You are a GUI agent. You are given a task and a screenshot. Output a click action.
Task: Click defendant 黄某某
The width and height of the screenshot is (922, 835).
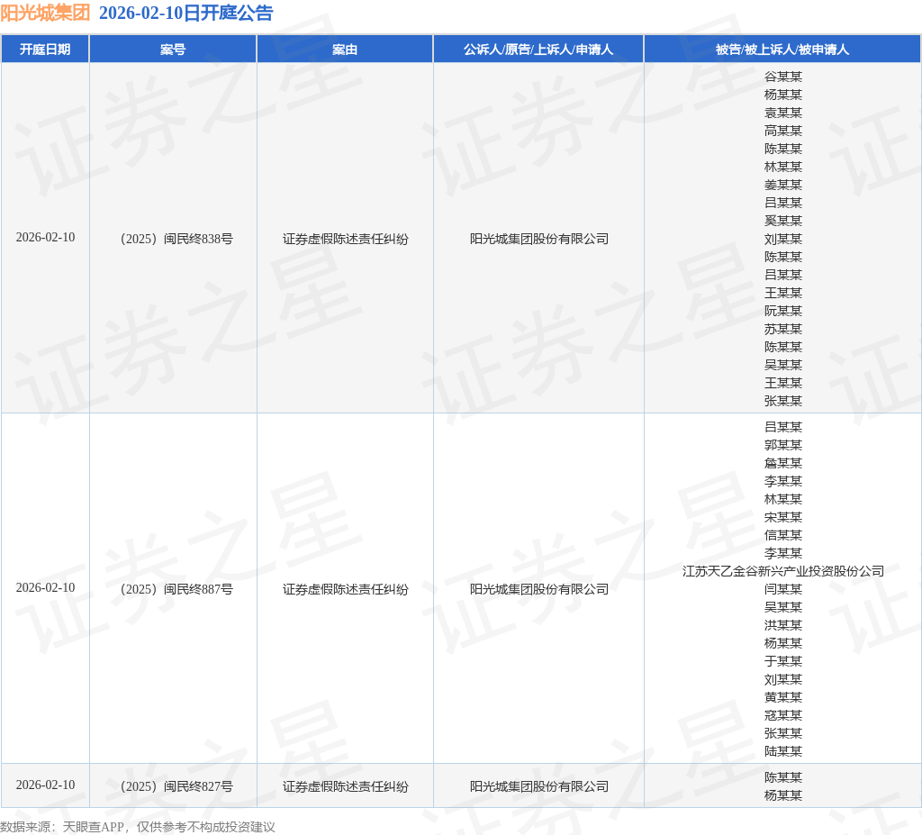[783, 697]
